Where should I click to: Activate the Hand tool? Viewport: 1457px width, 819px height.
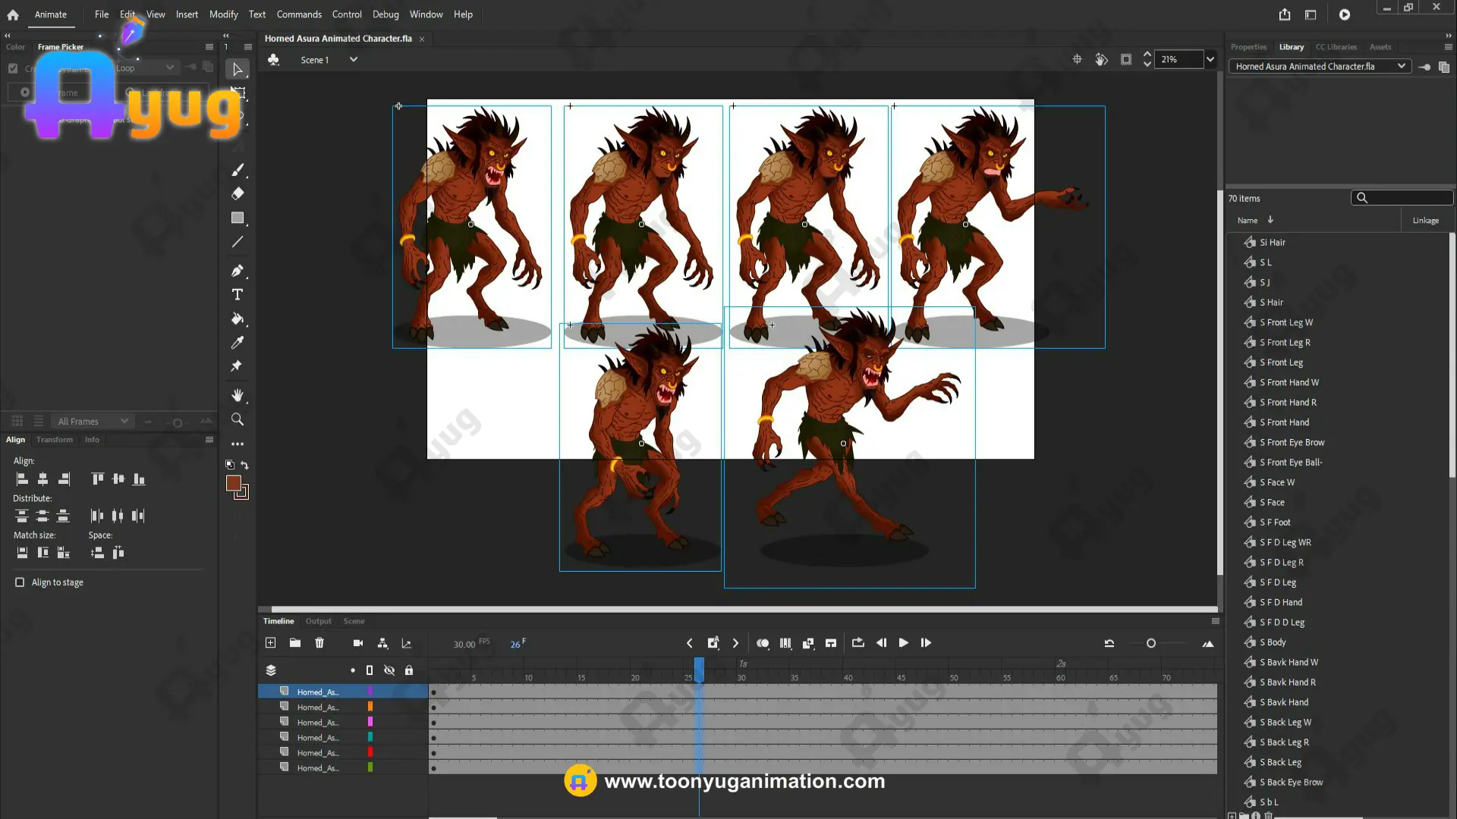tap(238, 395)
